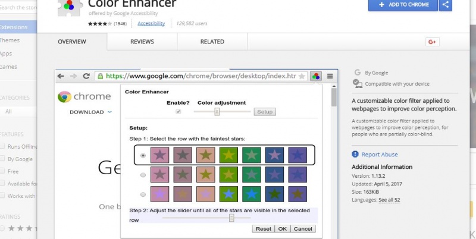Check the By Google filter
The width and height of the screenshot is (476, 239).
(x=2, y=159)
